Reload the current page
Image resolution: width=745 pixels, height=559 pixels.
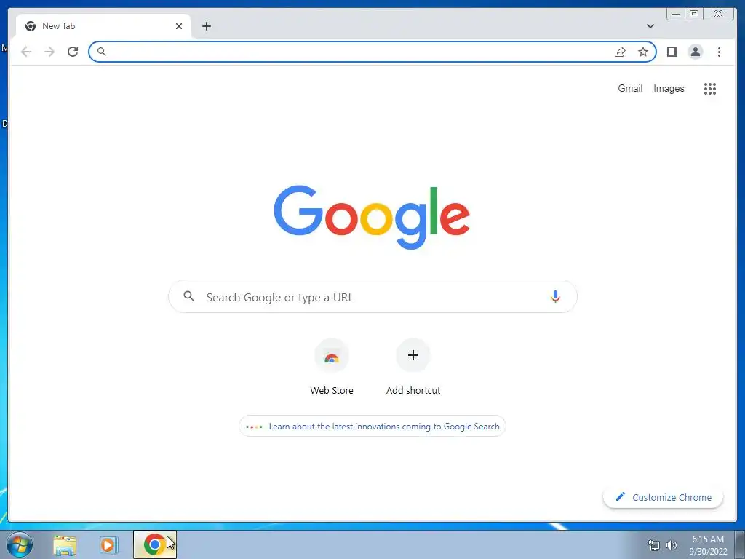pos(73,52)
